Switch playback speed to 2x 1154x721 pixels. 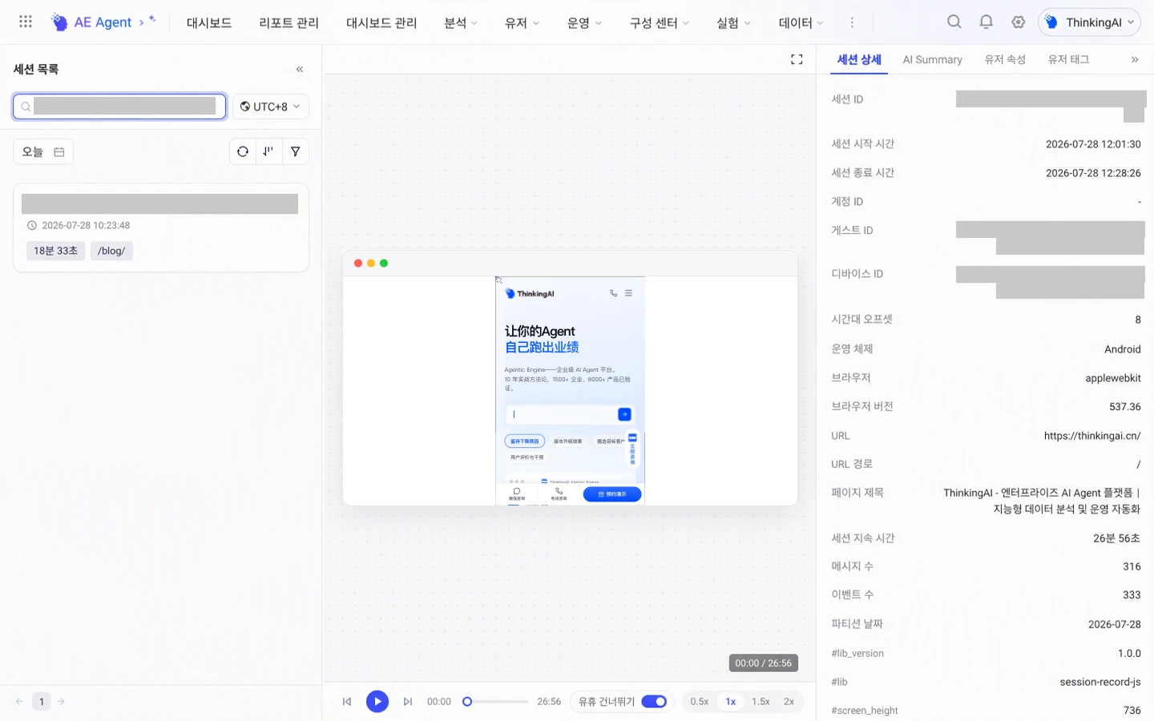(789, 702)
